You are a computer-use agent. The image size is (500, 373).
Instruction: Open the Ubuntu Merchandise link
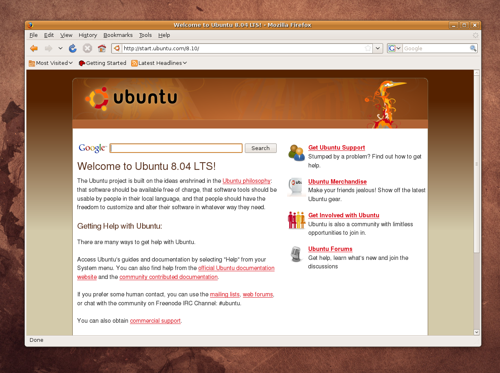coord(338,182)
